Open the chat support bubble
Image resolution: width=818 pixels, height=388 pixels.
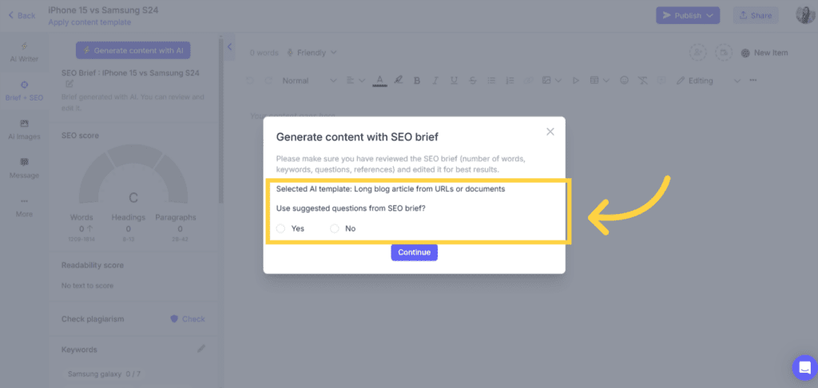804,367
